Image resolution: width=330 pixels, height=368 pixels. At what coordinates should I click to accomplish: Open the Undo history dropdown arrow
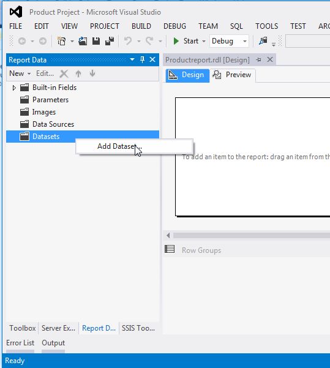tap(139, 41)
